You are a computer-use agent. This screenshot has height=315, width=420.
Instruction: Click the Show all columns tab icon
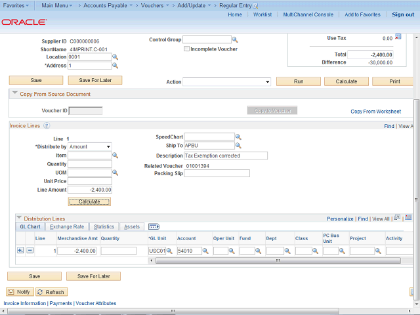(154, 226)
